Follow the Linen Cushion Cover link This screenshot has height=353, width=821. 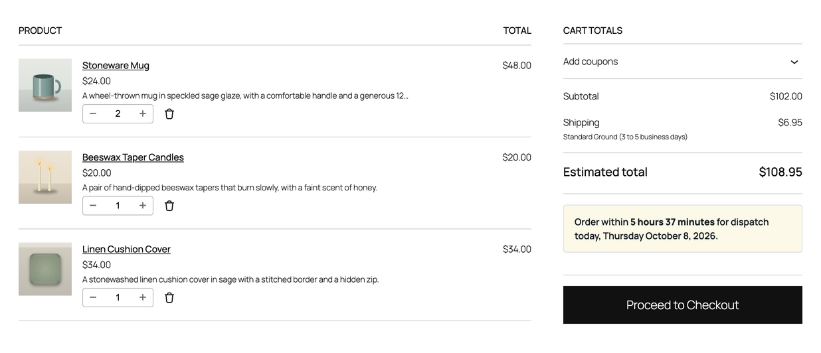coord(126,249)
